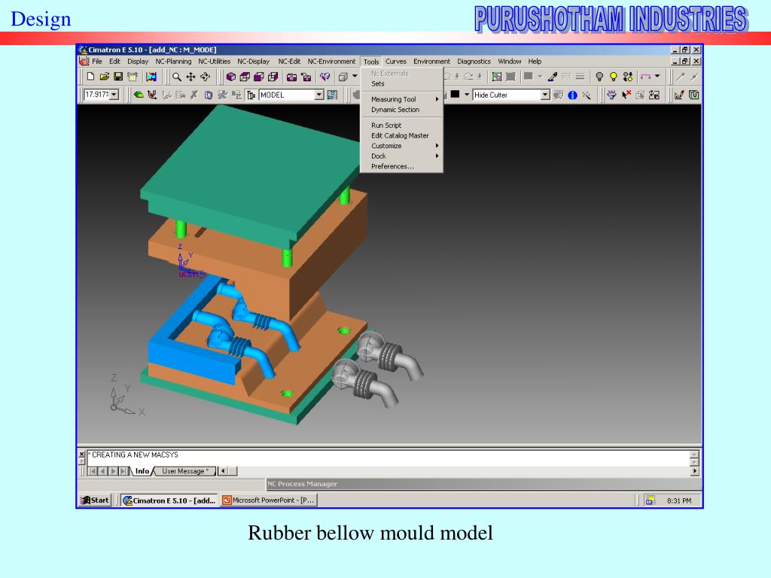Click the yellow light bulb icon
The image size is (771, 578).
613,77
